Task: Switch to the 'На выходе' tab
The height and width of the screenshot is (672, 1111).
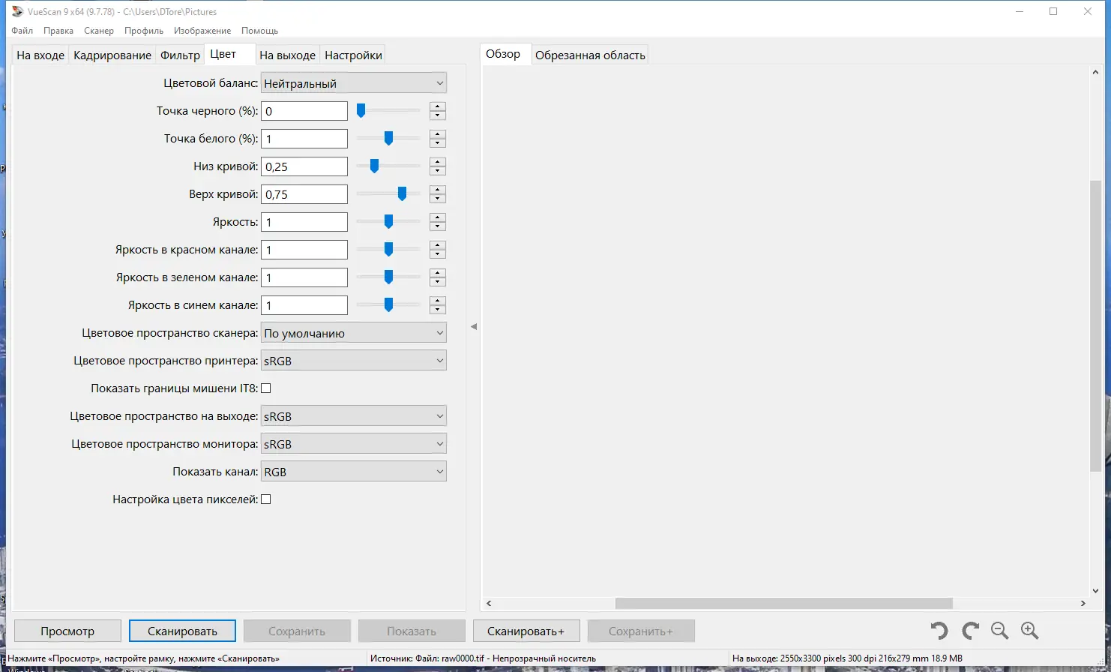Action: pos(287,55)
